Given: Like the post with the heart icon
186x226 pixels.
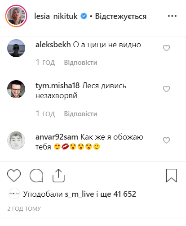Looking at the screenshot, I should click(14, 176).
